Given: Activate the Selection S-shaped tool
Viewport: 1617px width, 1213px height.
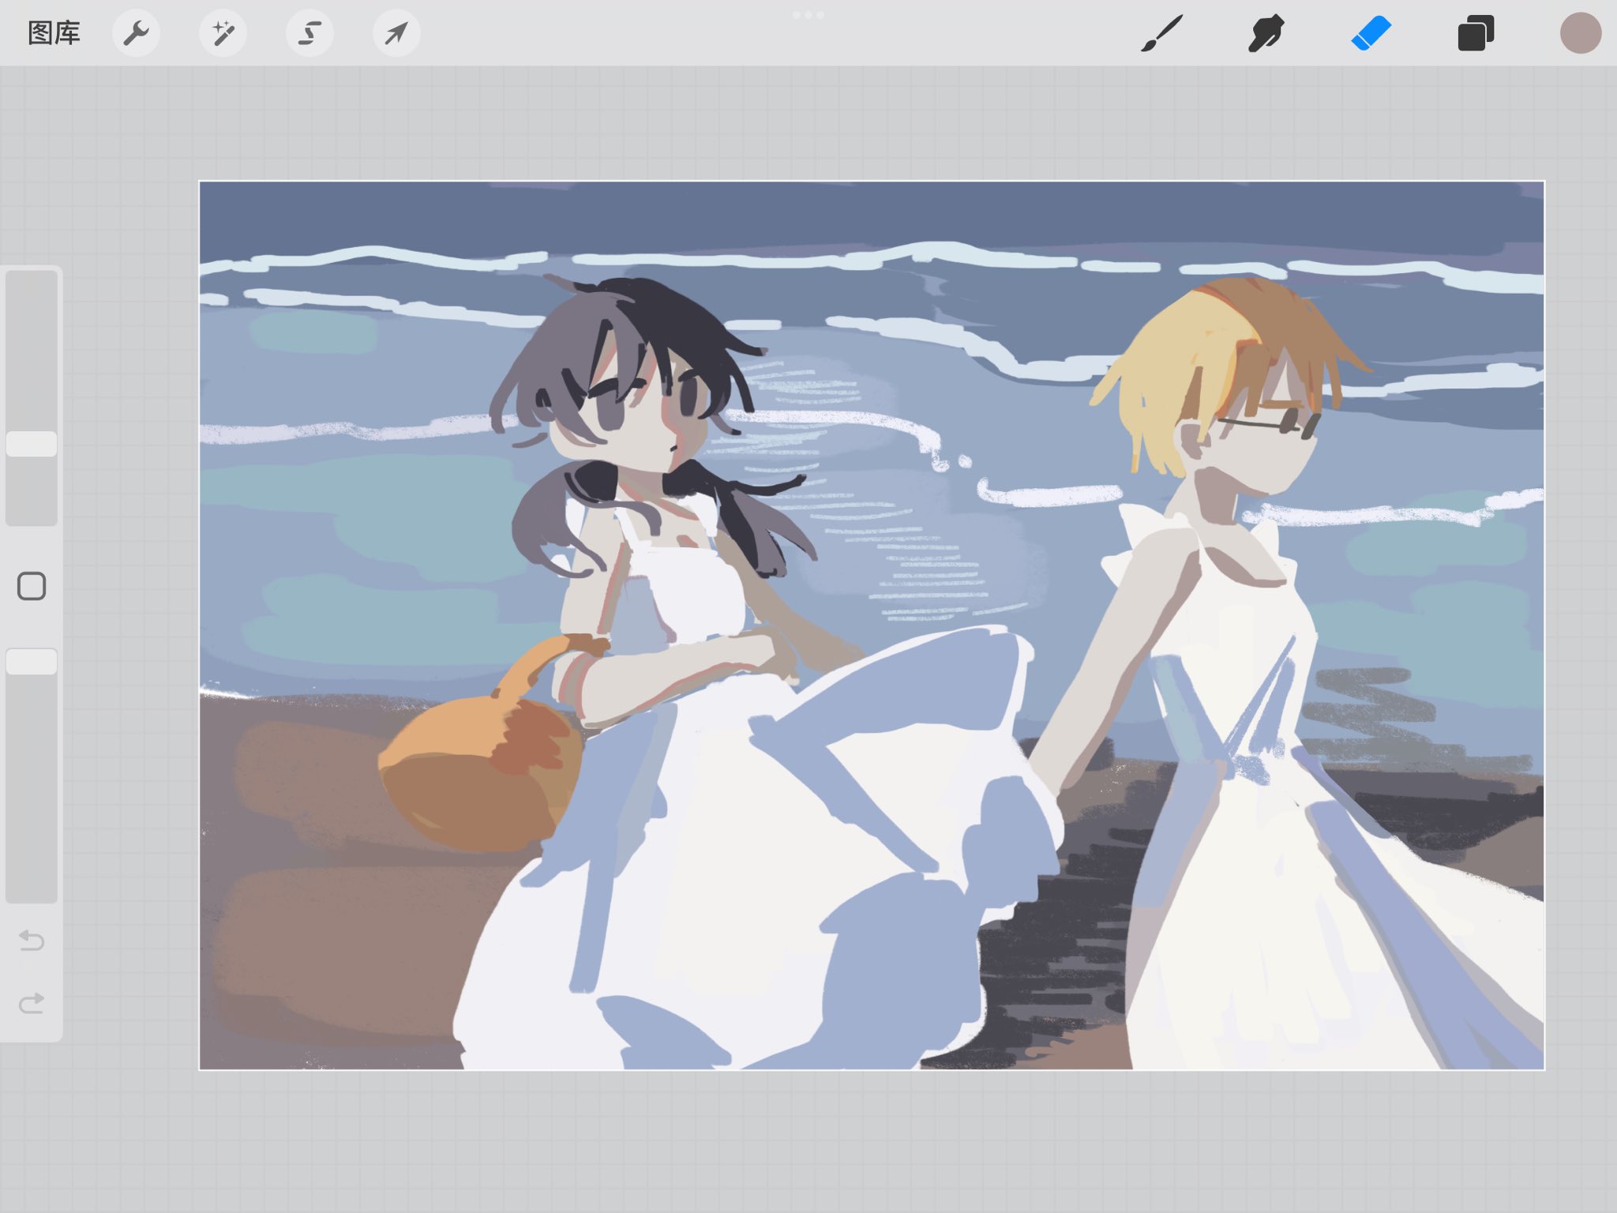Looking at the screenshot, I should point(310,33).
